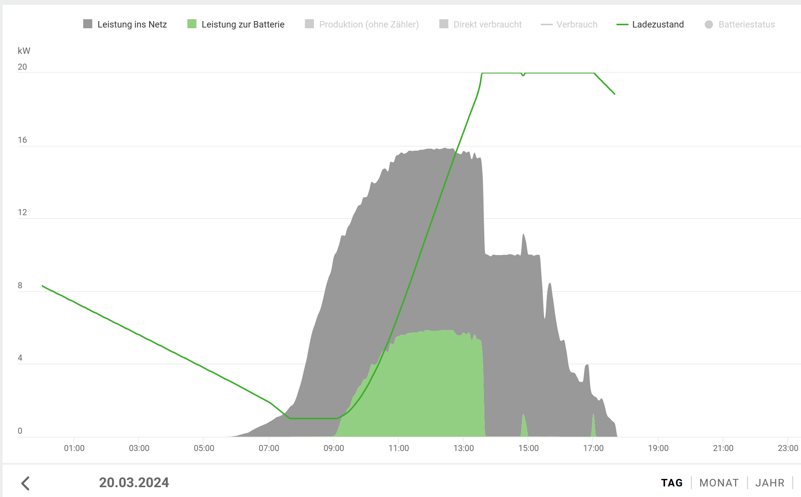801x497 pixels.
Task: Click the green Leistung zur Batterie legend square
Action: (192, 24)
